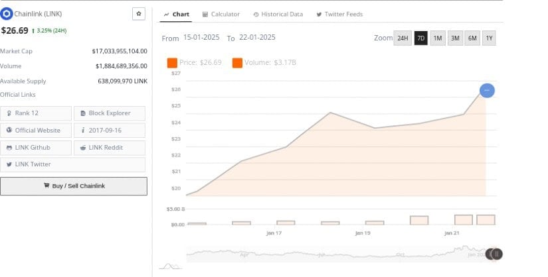
Task: Click the From date field 15-01-2025
Action: click(202, 38)
